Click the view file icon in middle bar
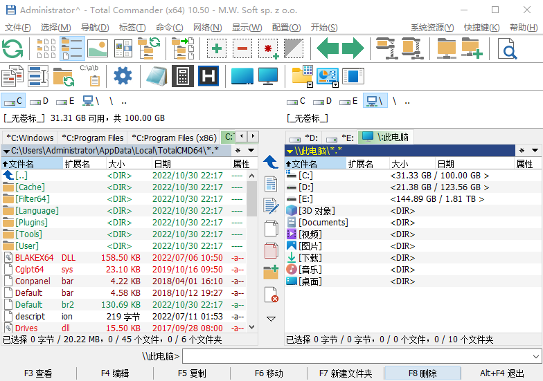The height and width of the screenshot is (381, 543). tap(271, 184)
